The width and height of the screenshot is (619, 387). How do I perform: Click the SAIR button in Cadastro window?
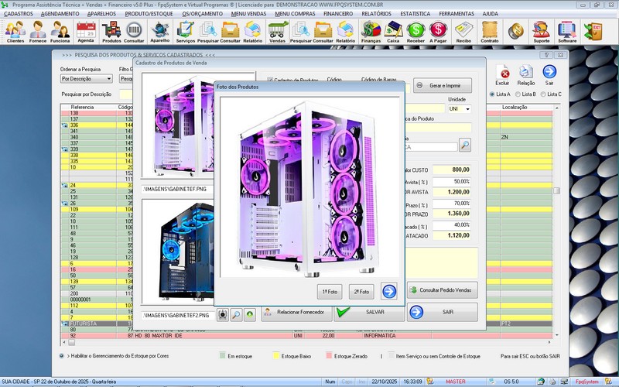click(x=442, y=312)
